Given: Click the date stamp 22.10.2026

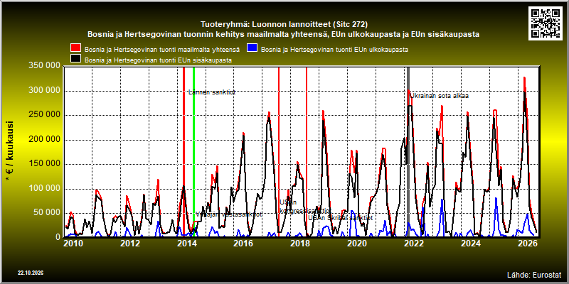Looking at the screenshot, I should tap(31, 273).
